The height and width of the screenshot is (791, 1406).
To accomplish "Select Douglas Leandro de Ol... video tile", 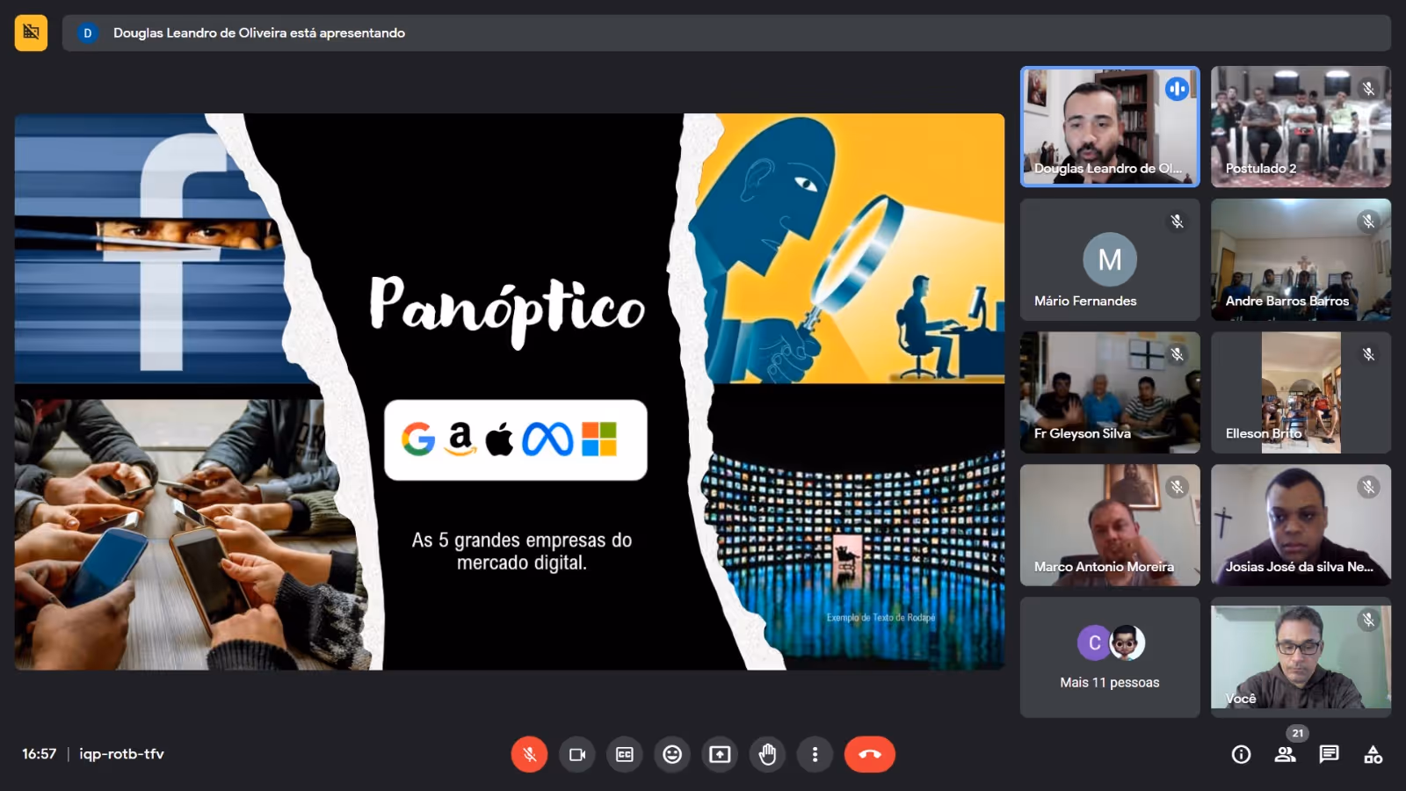I will [1110, 127].
